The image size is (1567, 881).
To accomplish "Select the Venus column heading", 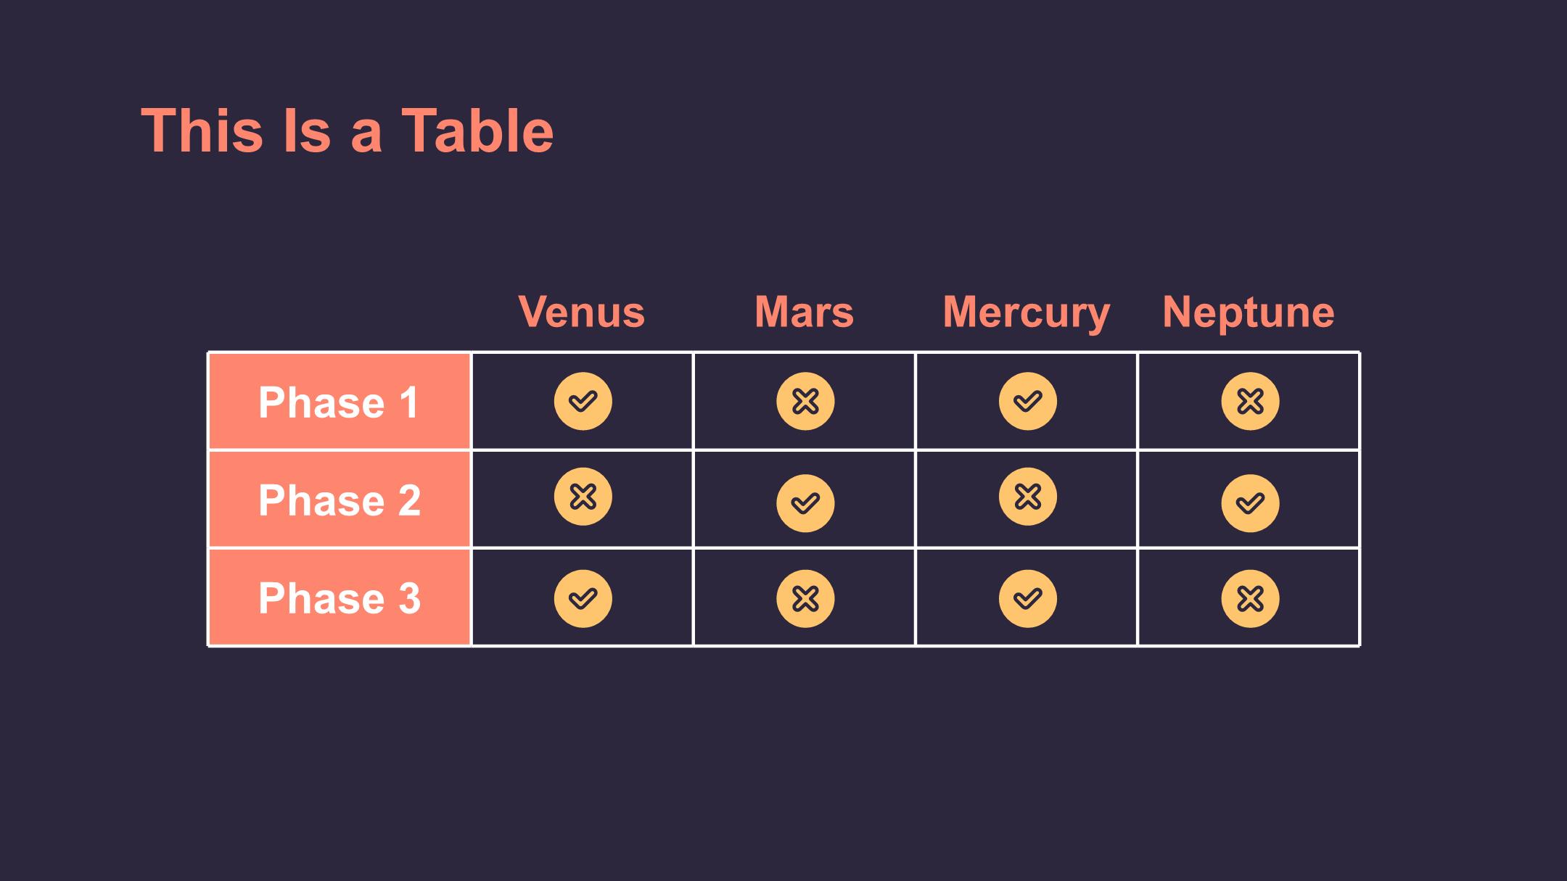I will [582, 312].
